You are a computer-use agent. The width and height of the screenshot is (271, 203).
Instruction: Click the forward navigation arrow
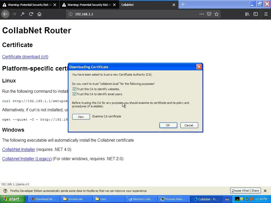point(14,14)
